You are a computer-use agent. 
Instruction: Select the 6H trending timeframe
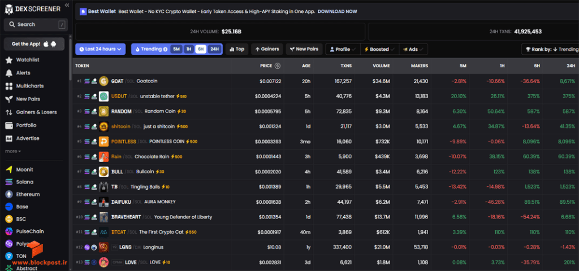[x=201, y=49]
